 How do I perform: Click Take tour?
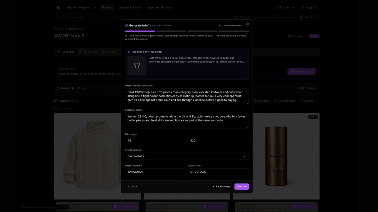[x=296, y=36]
